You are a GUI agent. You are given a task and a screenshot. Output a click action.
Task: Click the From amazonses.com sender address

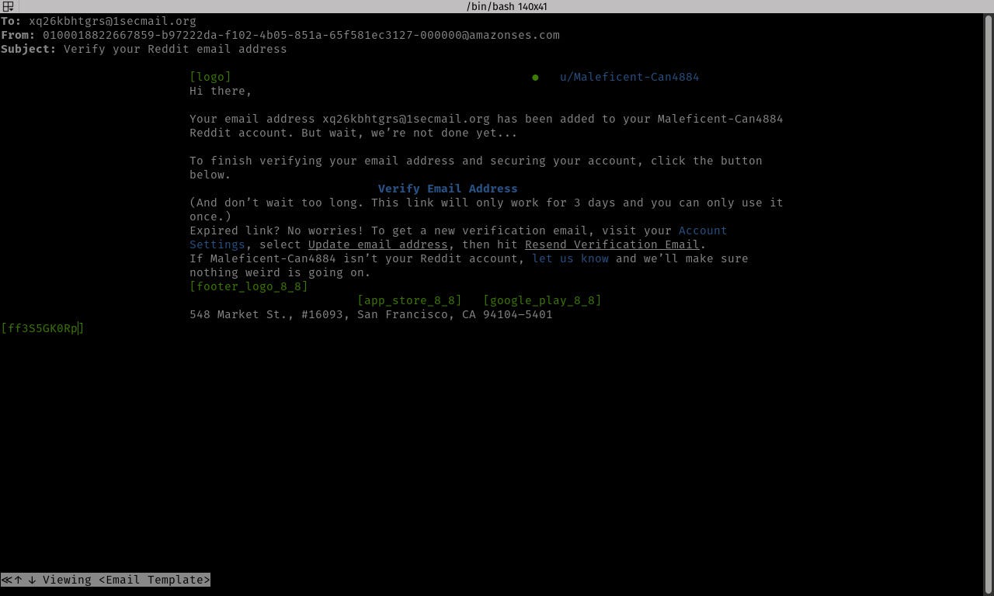(x=301, y=35)
